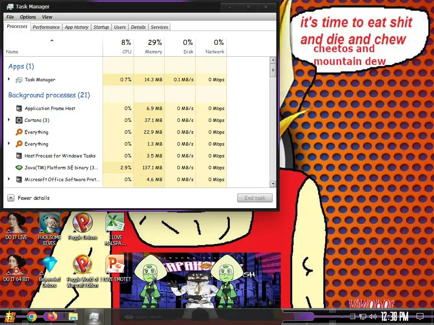The width and height of the screenshot is (434, 325).
Task: Switch to the Performance tab
Action: pyautogui.click(x=46, y=27)
